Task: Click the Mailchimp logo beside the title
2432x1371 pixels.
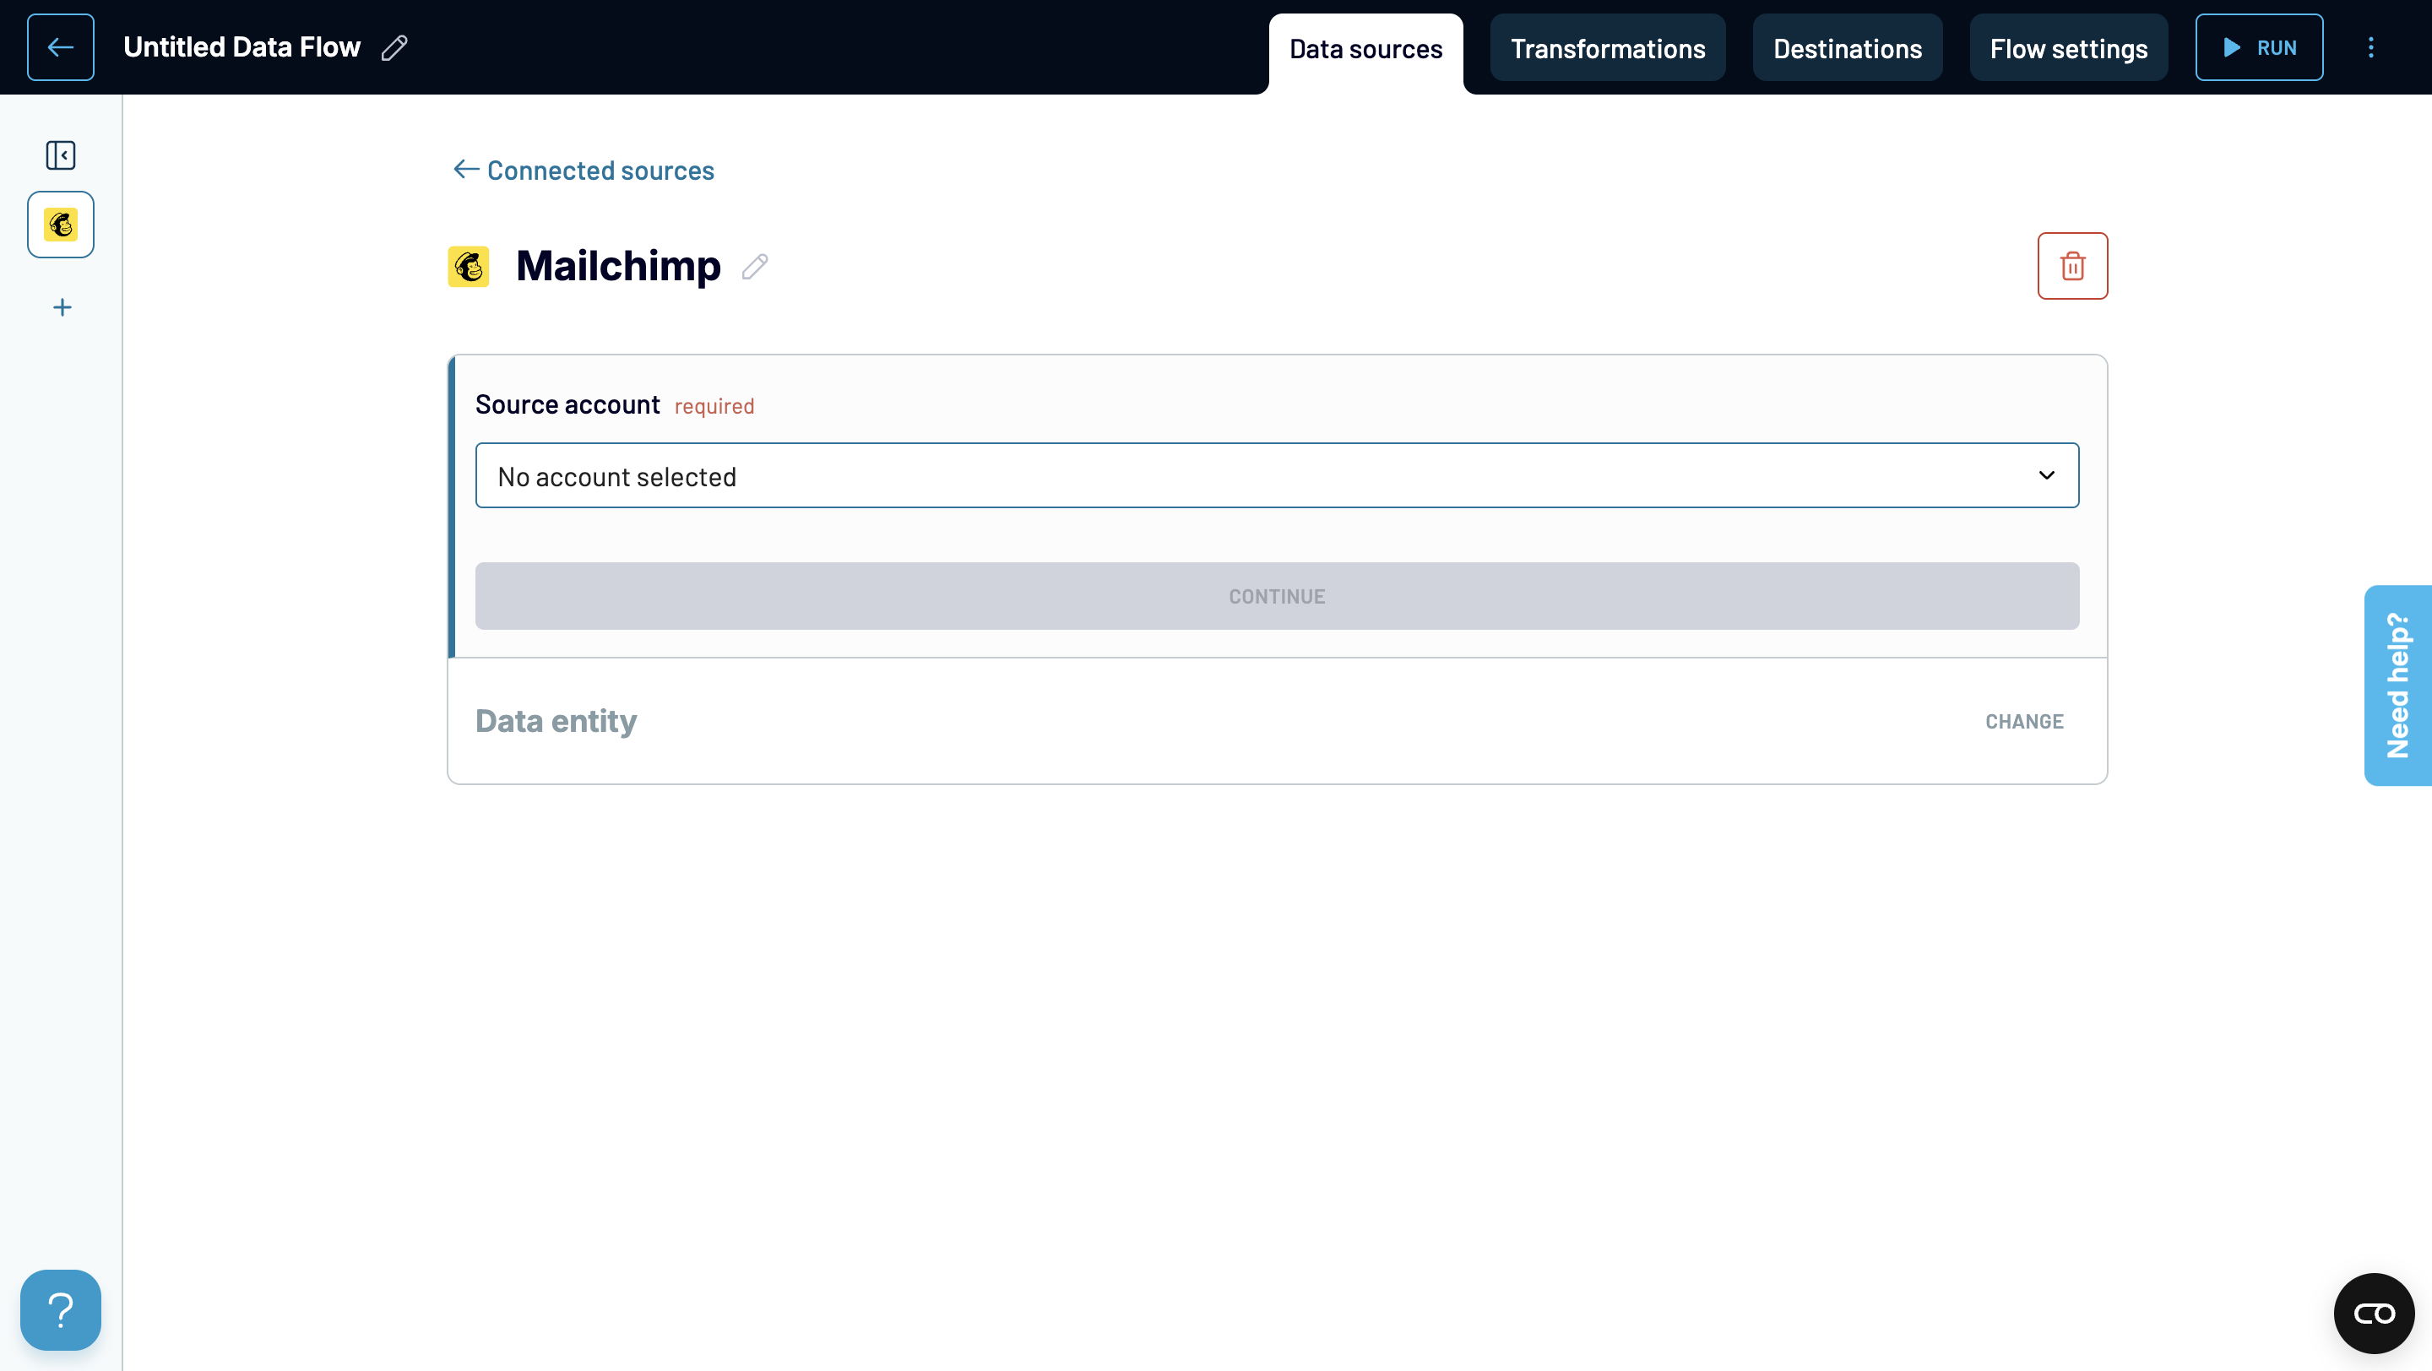Action: click(469, 267)
